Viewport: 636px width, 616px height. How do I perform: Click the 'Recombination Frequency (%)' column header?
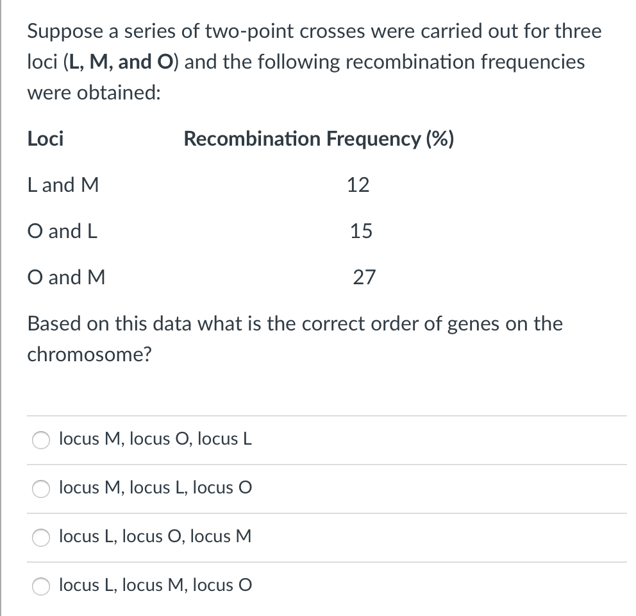[x=319, y=139]
